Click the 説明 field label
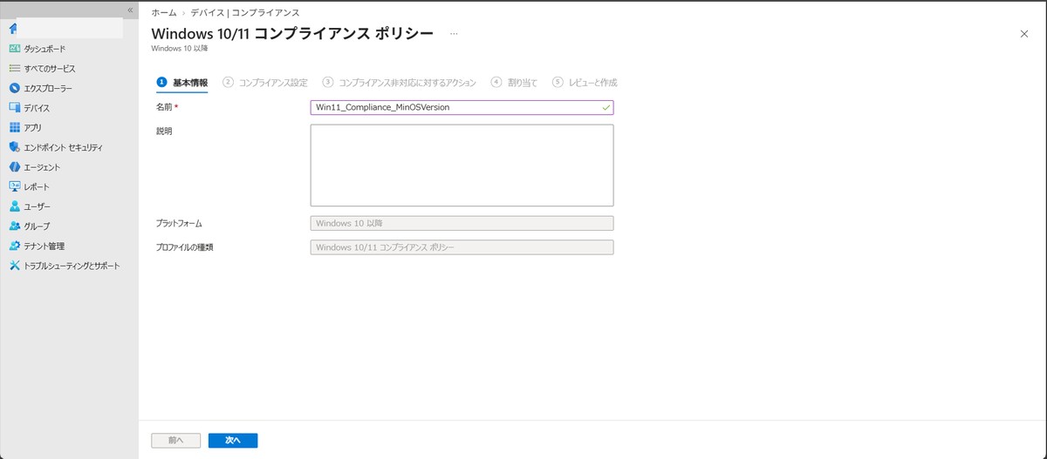This screenshot has height=459, width=1047. point(164,131)
